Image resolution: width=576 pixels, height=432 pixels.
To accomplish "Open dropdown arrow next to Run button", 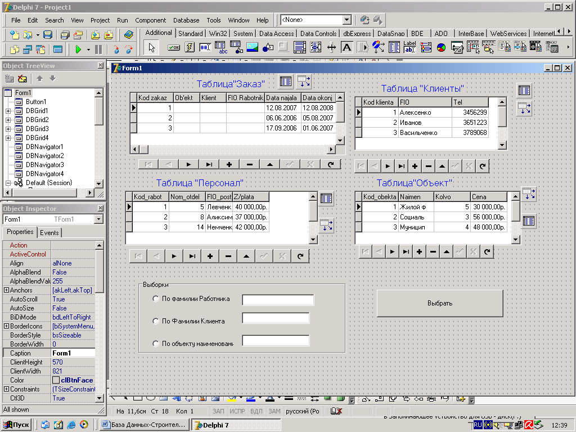I will [x=88, y=49].
